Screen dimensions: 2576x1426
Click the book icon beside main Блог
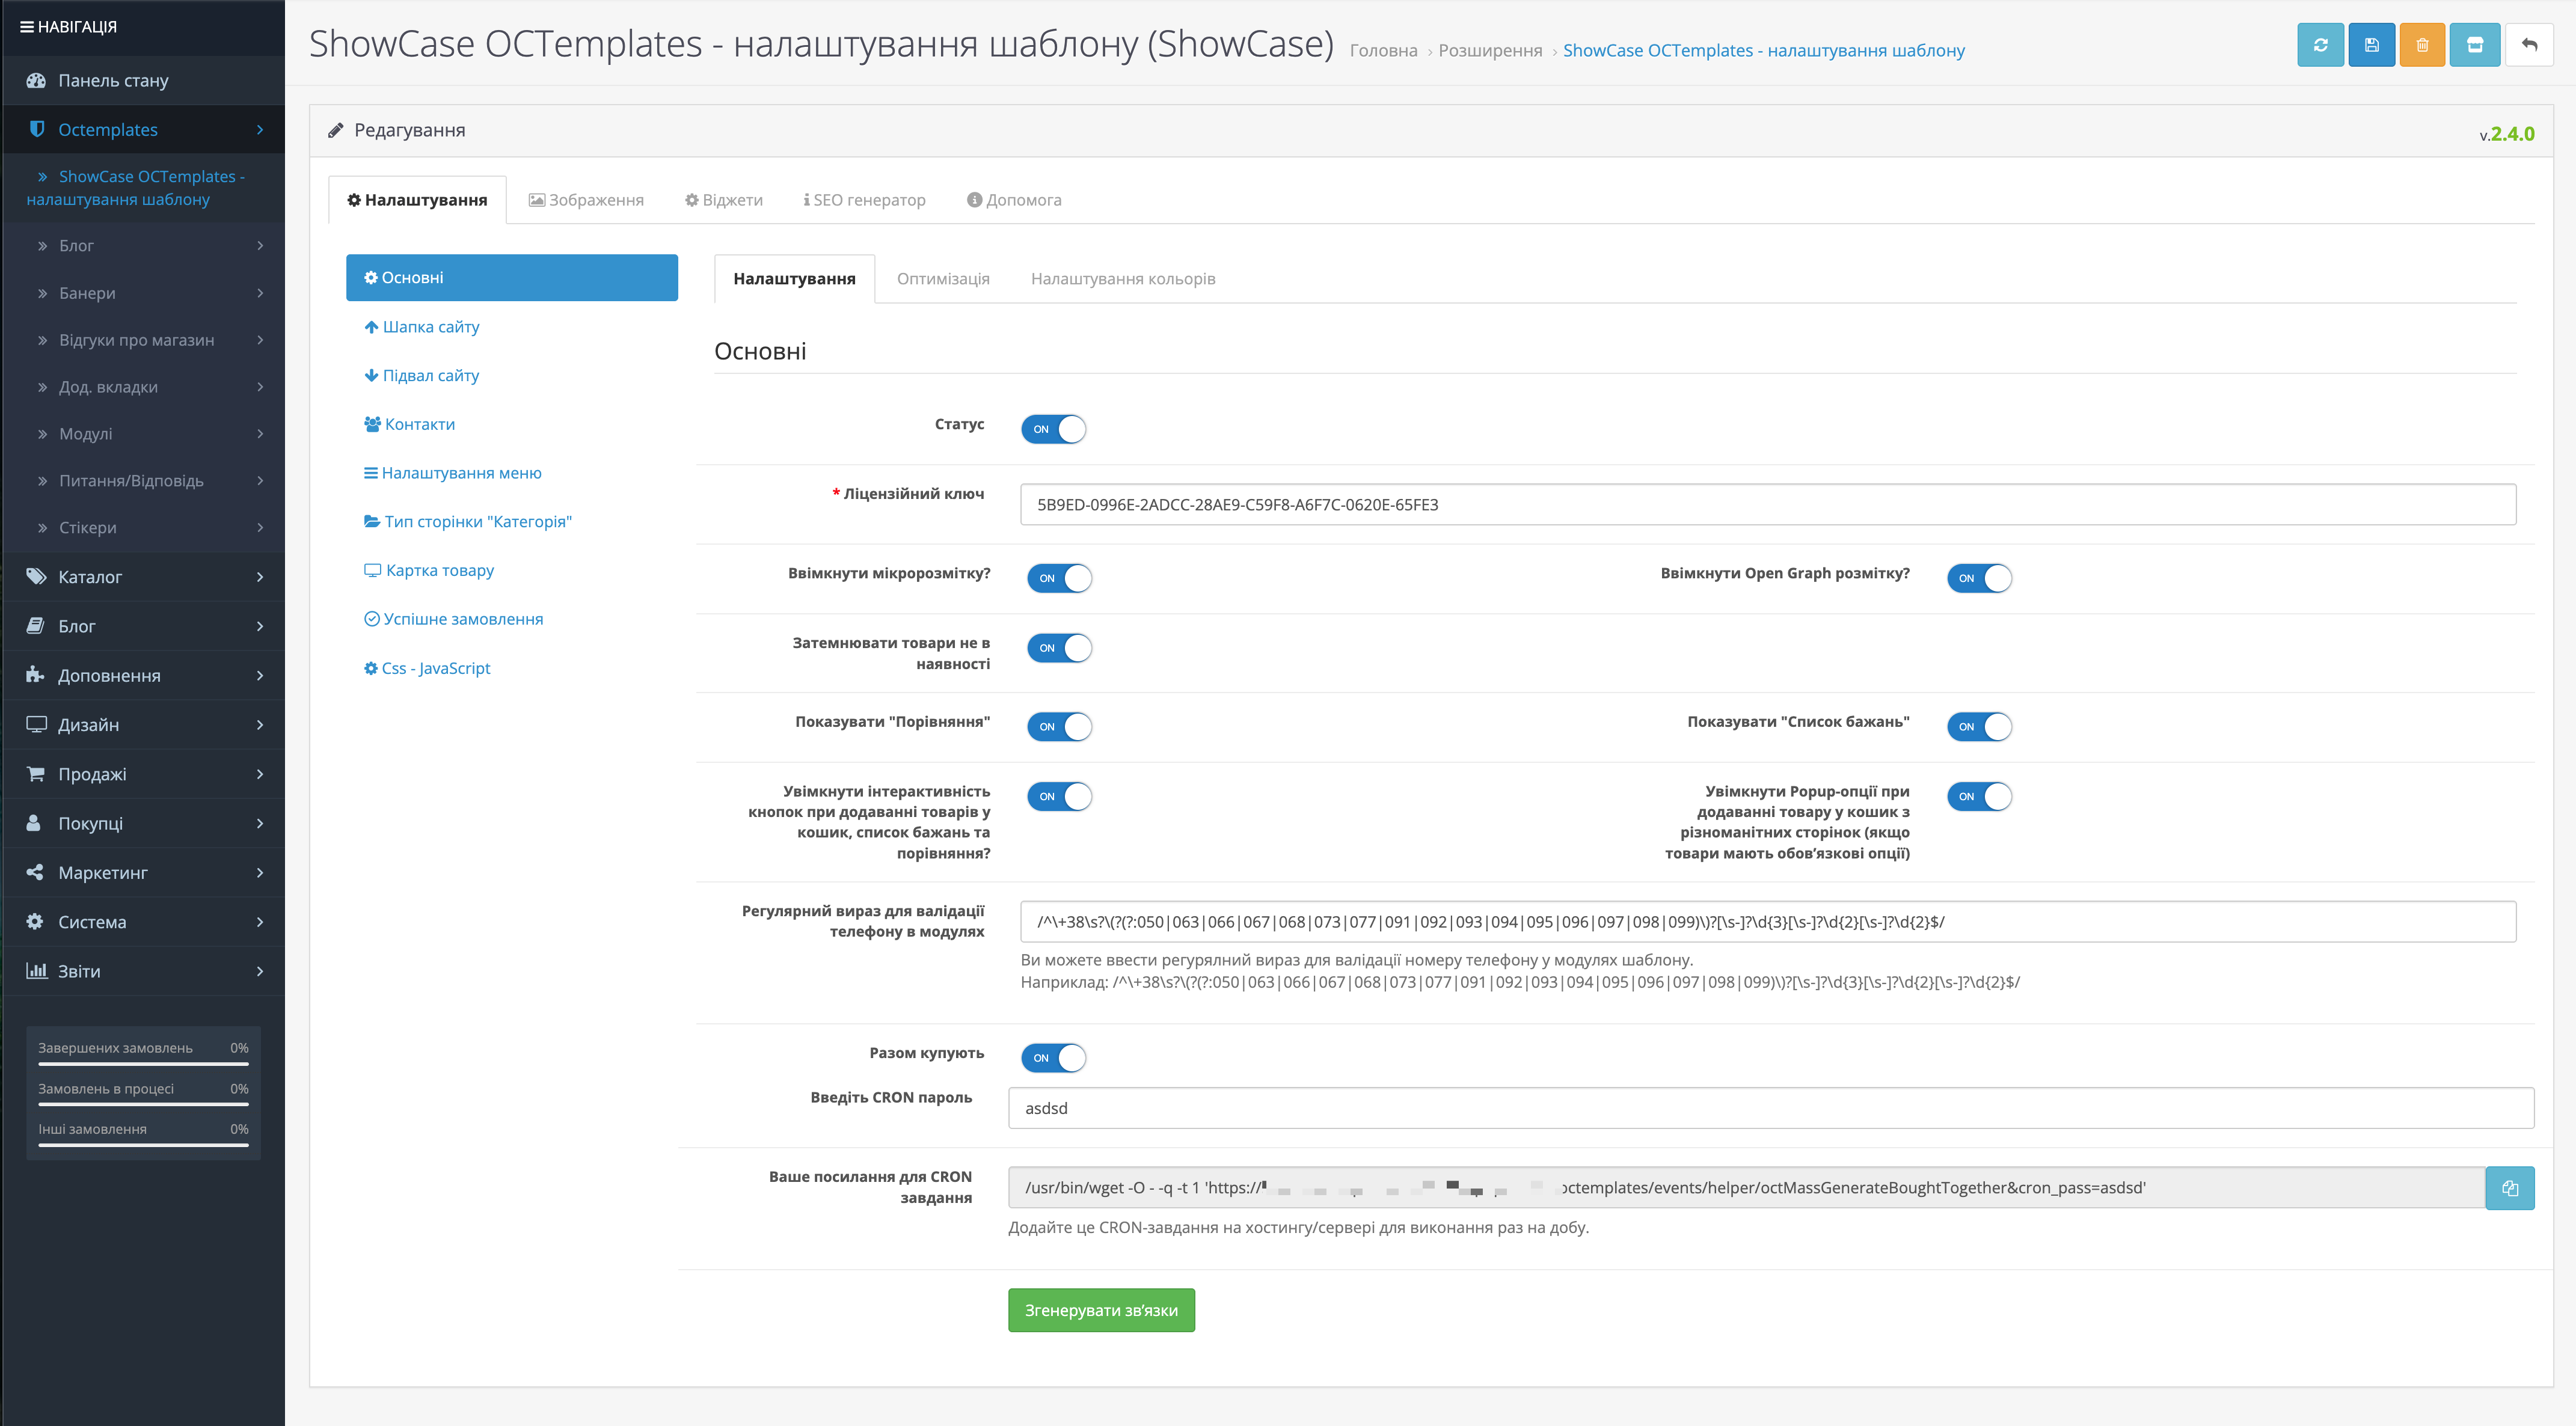tap(36, 626)
